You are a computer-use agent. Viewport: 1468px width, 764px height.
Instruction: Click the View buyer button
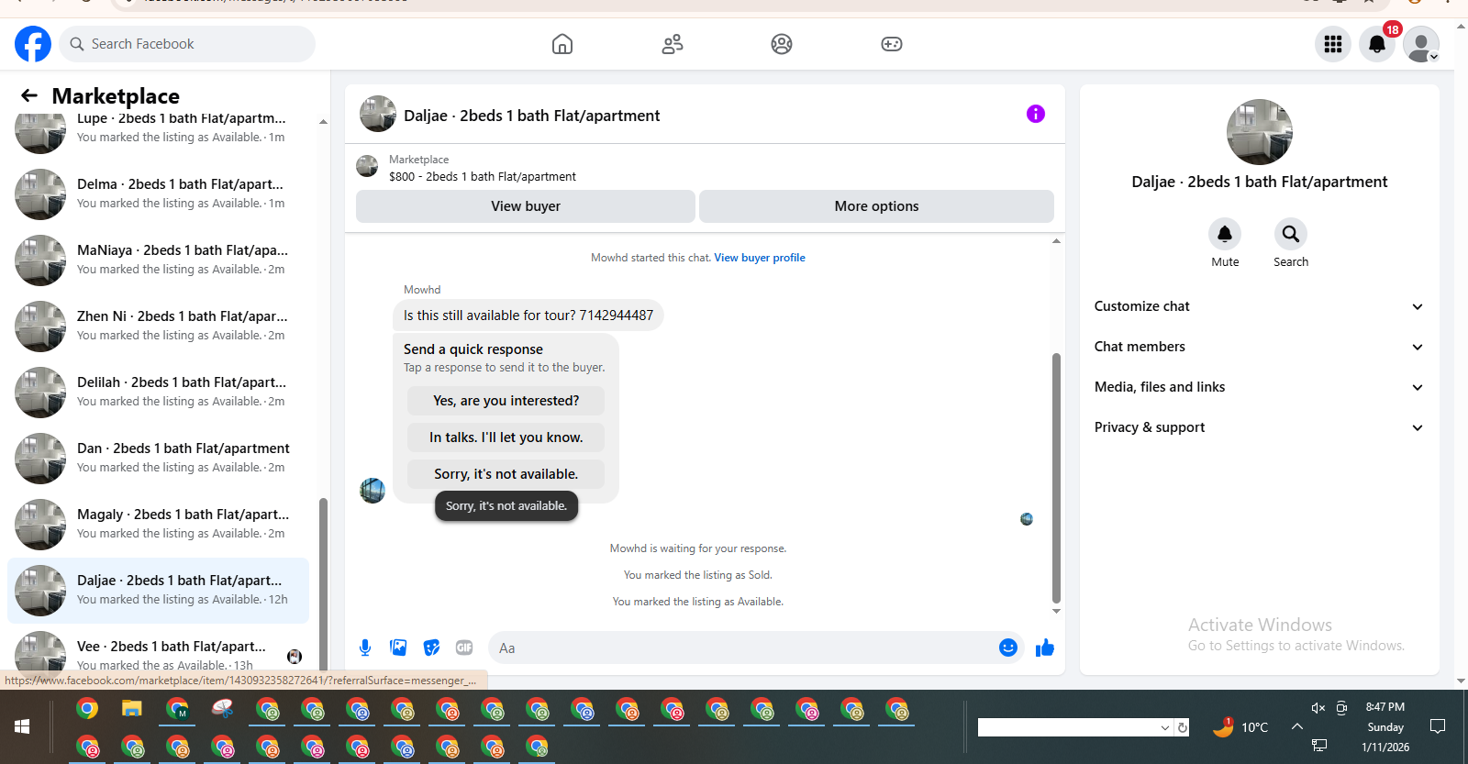526,206
